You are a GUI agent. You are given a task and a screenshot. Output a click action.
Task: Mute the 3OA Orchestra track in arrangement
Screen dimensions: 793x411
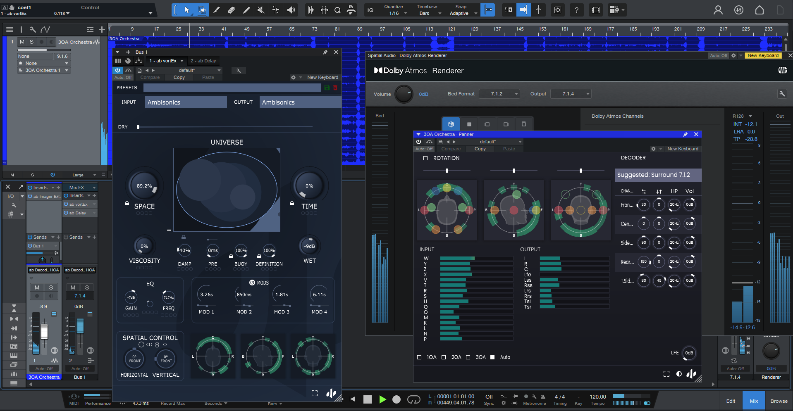tap(22, 42)
